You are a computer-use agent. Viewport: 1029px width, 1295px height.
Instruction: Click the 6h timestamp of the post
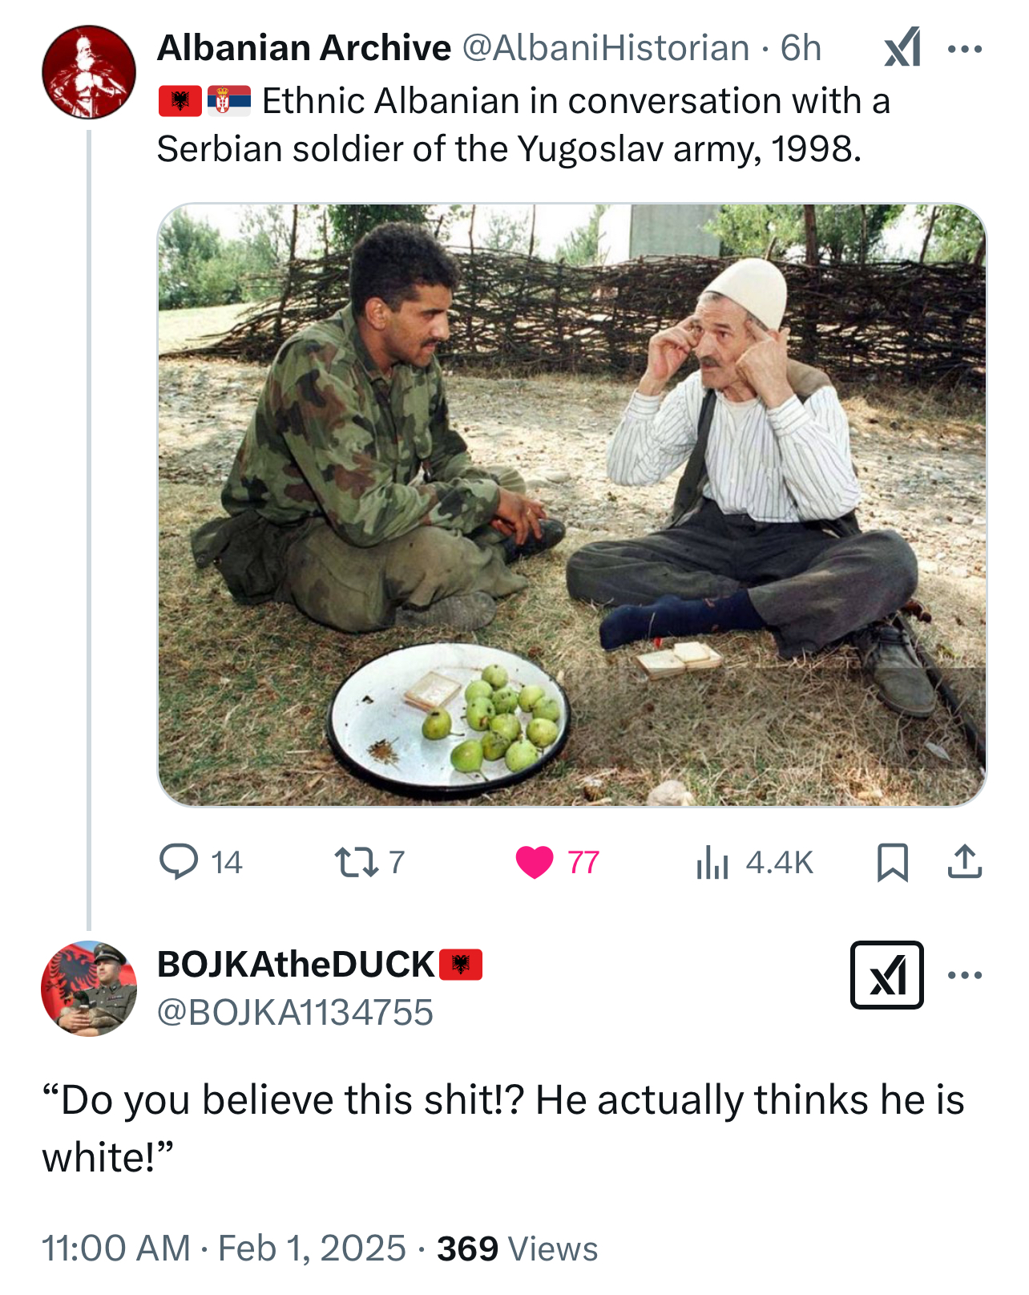click(801, 48)
